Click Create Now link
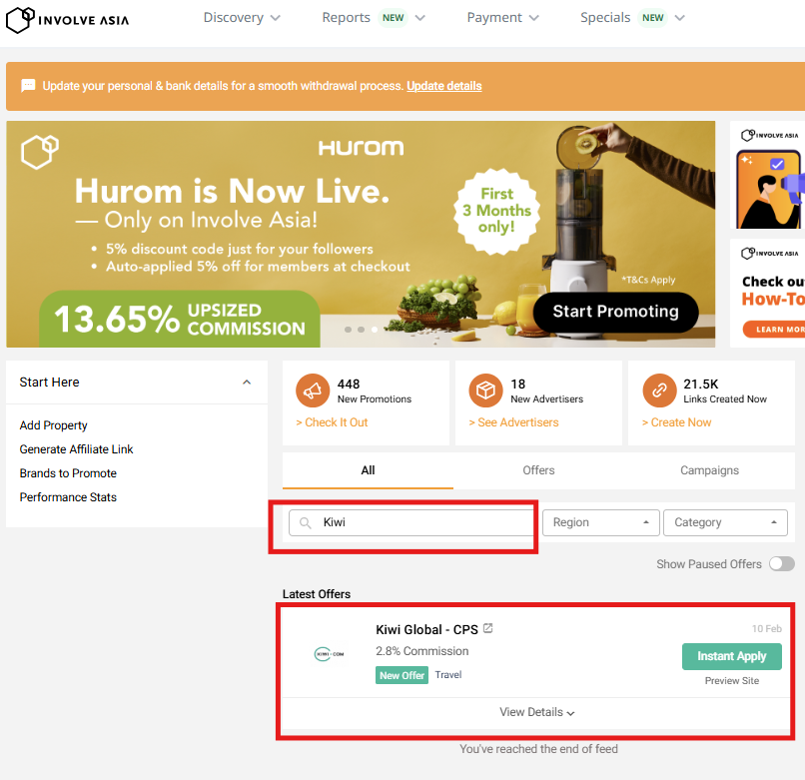 676,422
